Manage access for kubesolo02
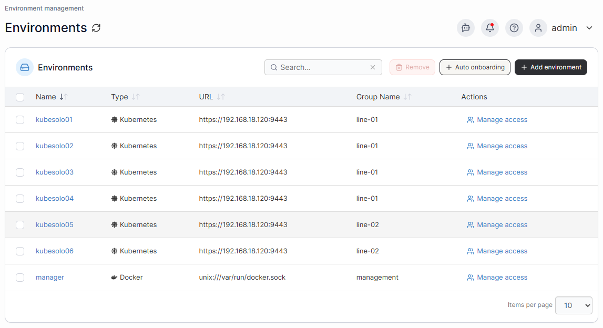 (497, 146)
